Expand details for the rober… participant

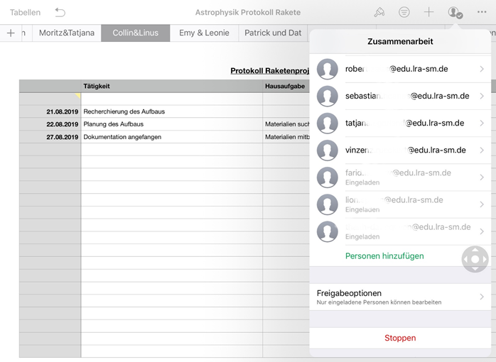482,69
